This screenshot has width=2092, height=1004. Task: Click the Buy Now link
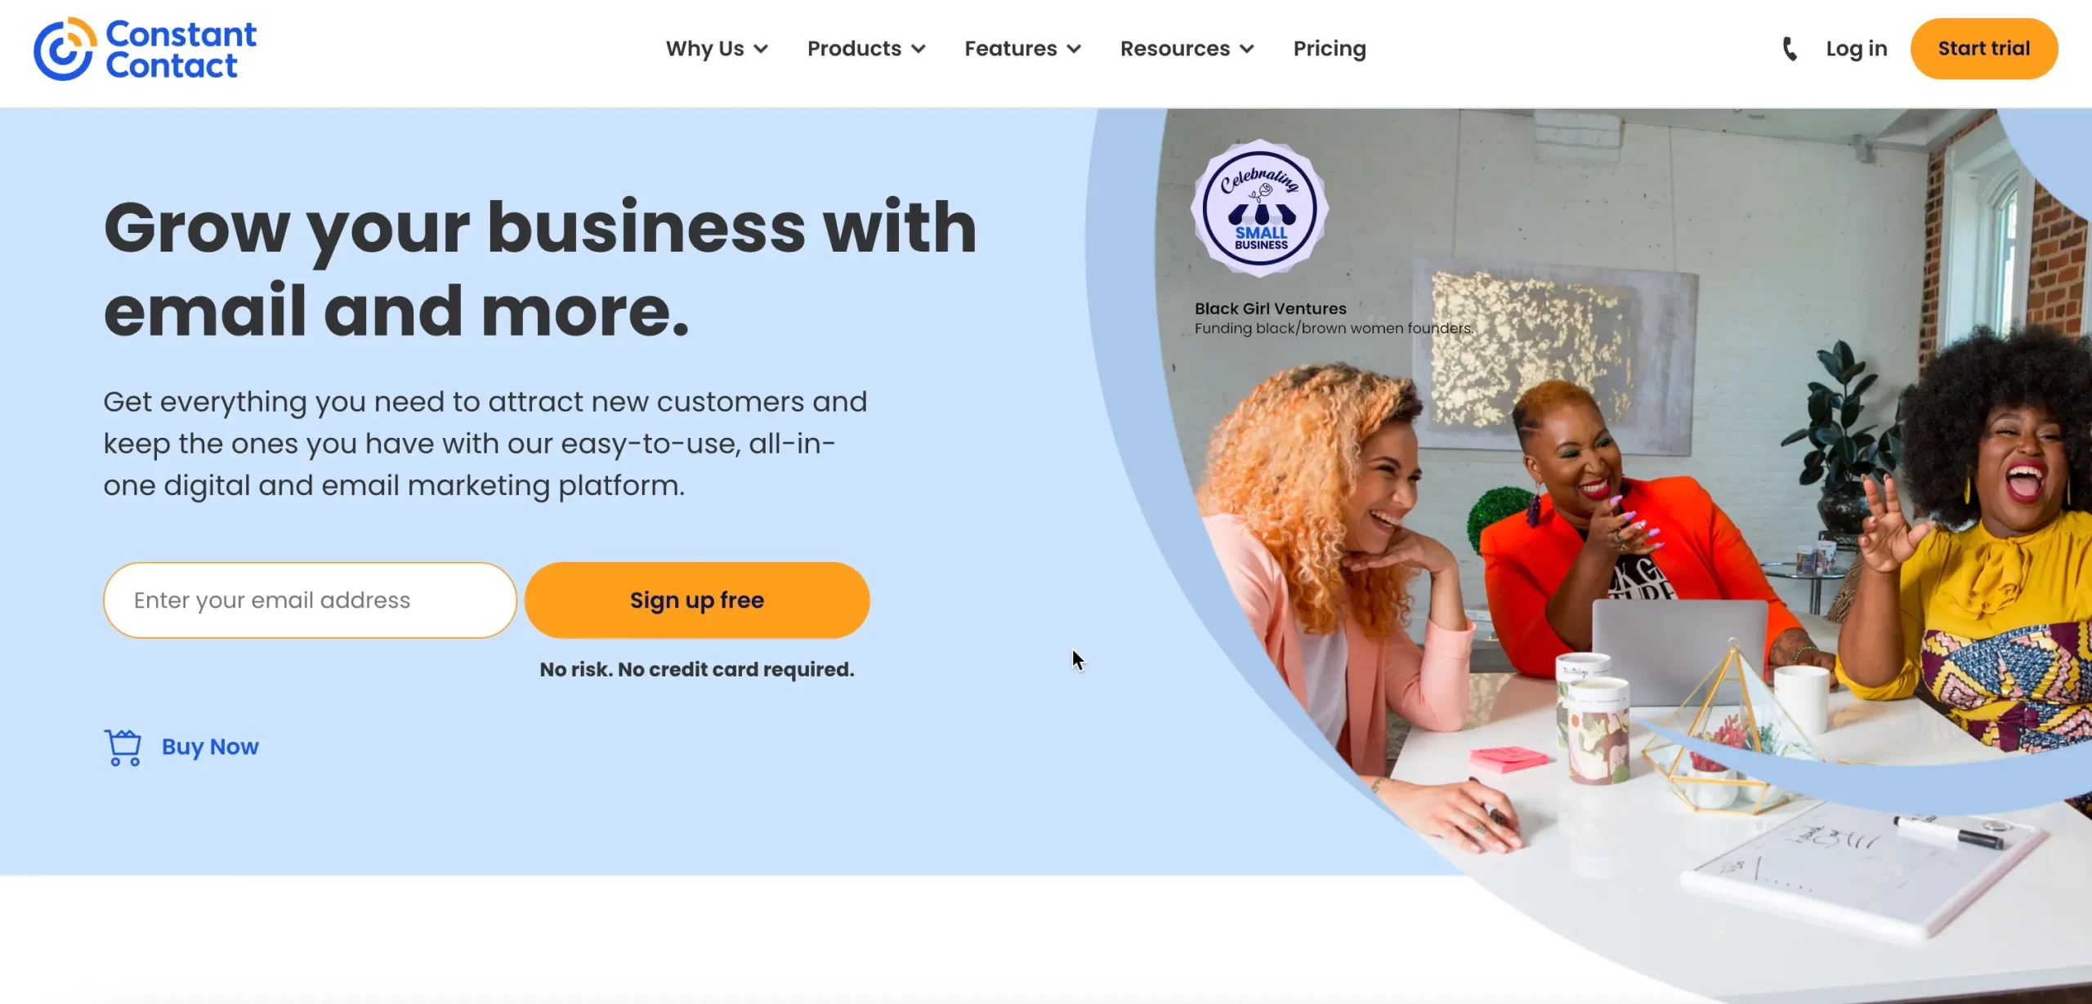[x=210, y=747]
